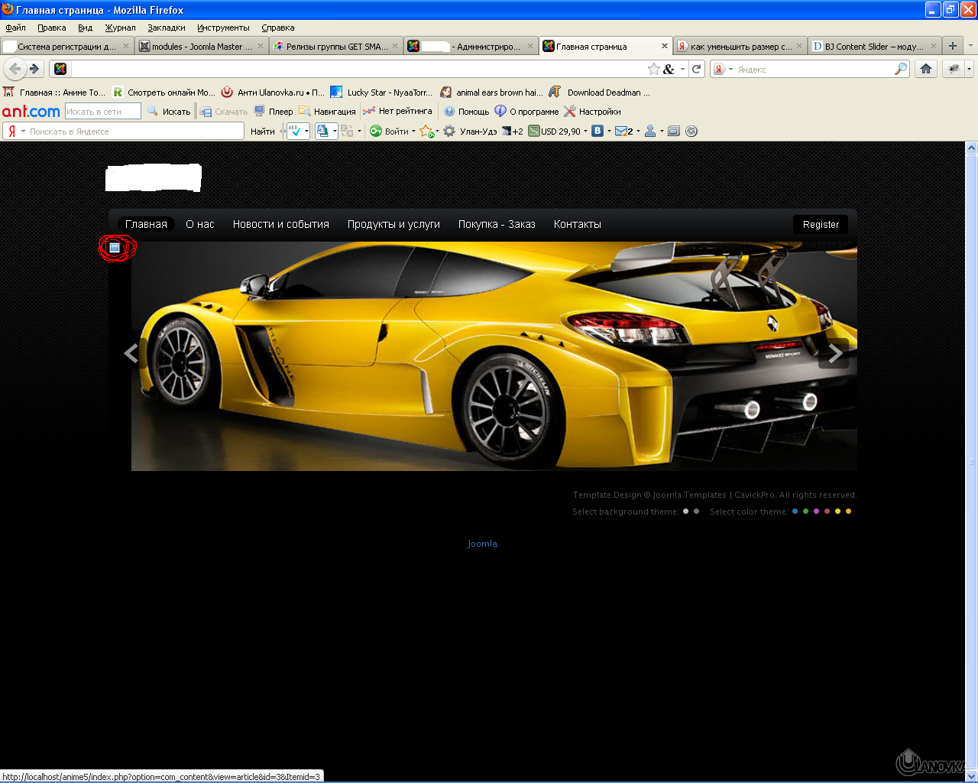Go to the next slide with right arrow
The image size is (978, 783).
(x=834, y=353)
